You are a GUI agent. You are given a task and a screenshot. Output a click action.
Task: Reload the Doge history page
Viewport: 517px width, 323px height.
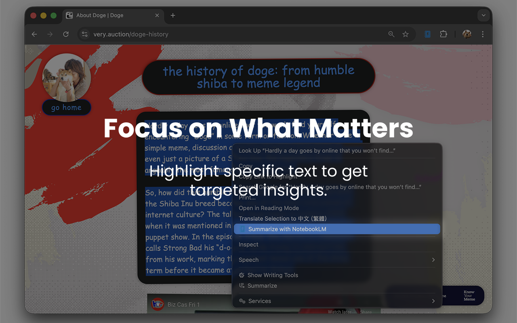[66, 34]
